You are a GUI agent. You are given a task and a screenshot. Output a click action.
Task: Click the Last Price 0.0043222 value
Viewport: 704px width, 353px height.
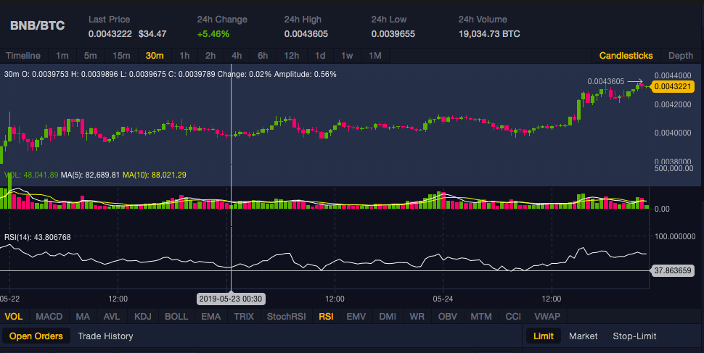pyautogui.click(x=110, y=34)
